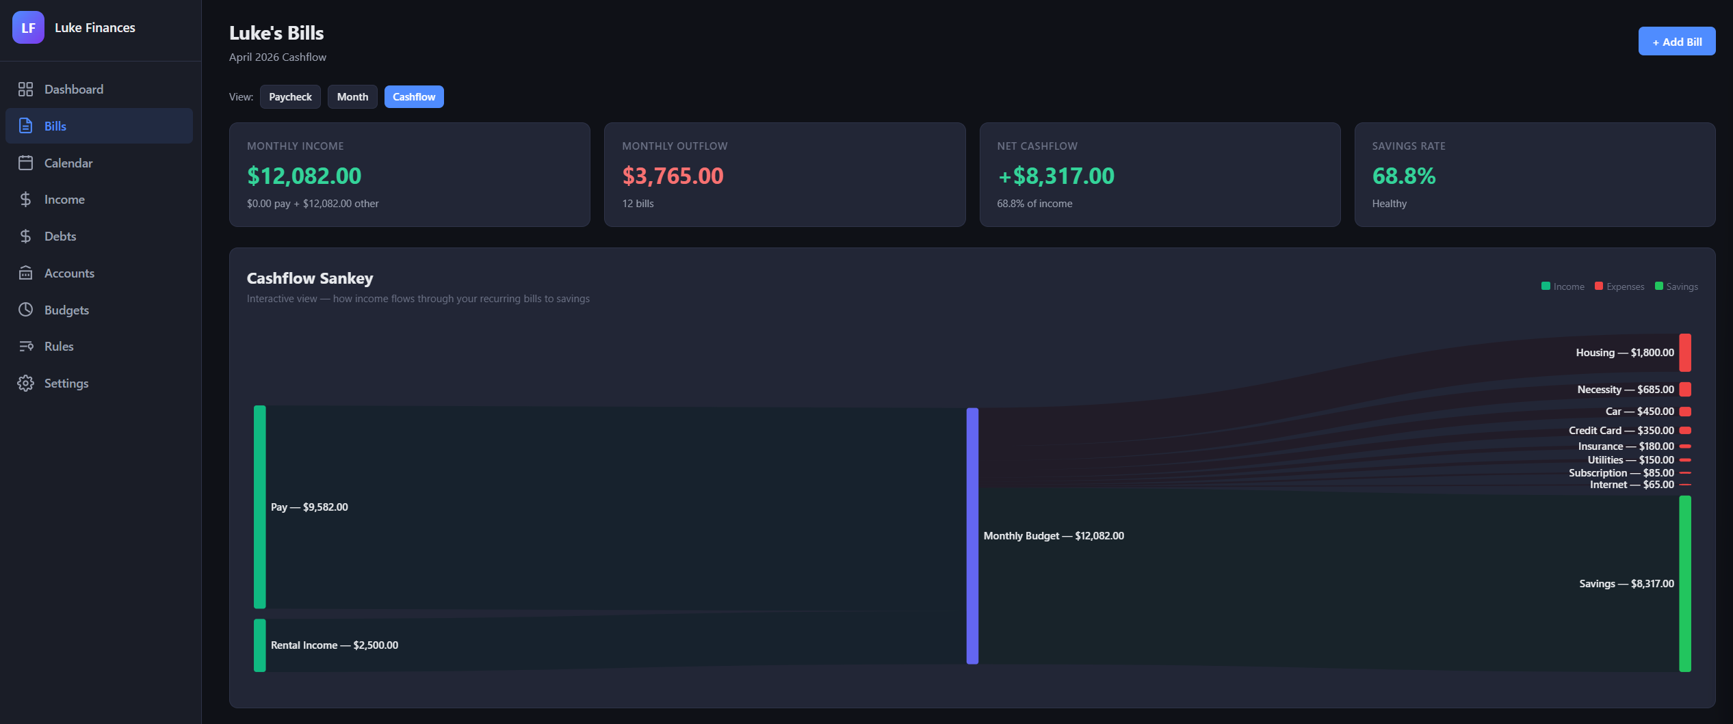
Task: Open Bills from the sidebar menu
Action: coord(55,126)
